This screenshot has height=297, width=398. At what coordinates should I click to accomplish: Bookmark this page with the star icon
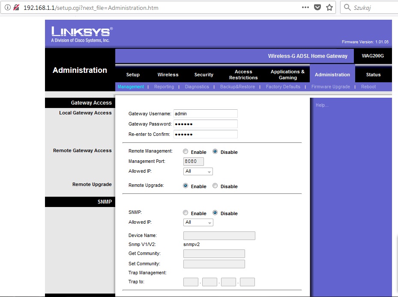(329, 7)
